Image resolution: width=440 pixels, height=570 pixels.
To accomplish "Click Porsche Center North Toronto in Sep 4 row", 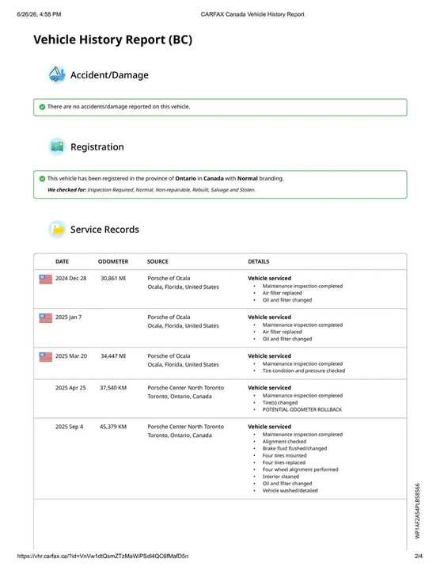I will click(x=186, y=427).
